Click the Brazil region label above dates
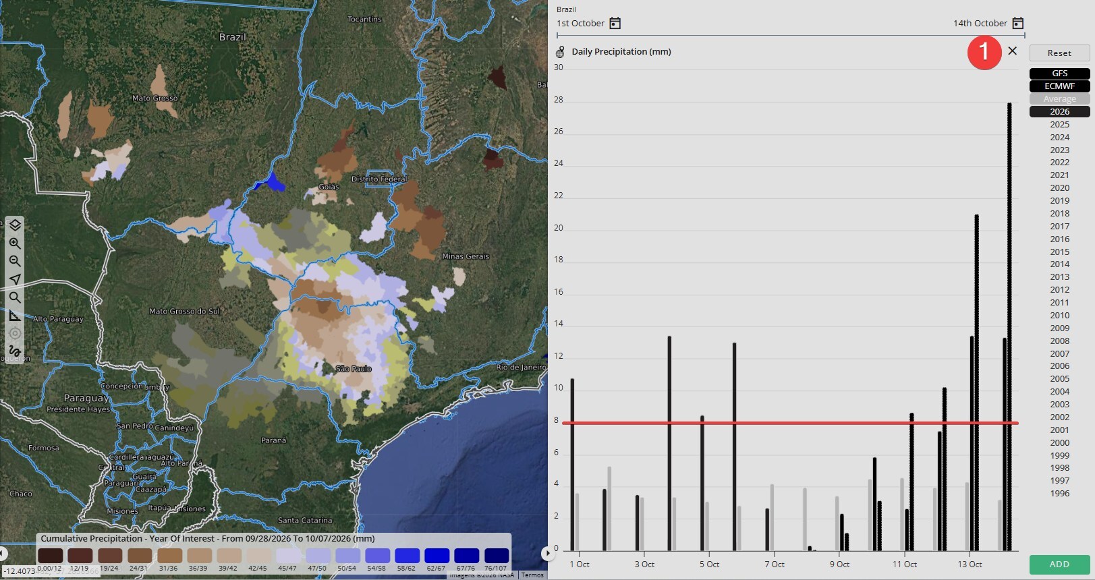 point(566,9)
